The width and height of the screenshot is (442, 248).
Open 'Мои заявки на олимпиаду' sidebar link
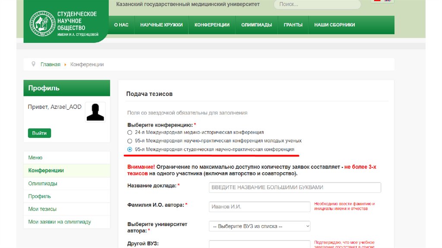pyautogui.click(x=67, y=222)
